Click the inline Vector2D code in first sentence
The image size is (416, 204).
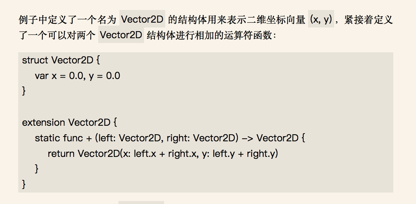[x=142, y=19]
